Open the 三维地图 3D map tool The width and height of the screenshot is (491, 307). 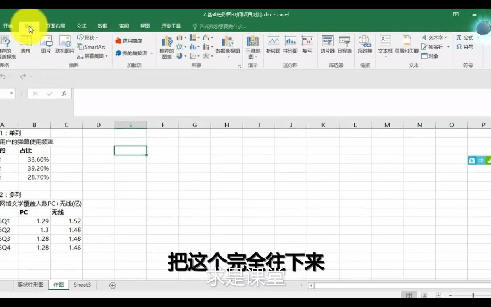point(253,47)
